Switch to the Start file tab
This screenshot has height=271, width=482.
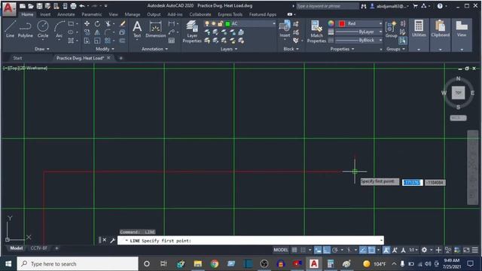coord(17,58)
